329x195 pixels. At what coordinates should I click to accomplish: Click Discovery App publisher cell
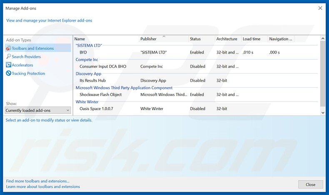coord(153,80)
